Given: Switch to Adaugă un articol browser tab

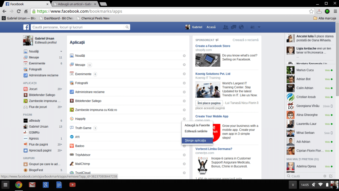Looking at the screenshot, I should coord(75,4).
